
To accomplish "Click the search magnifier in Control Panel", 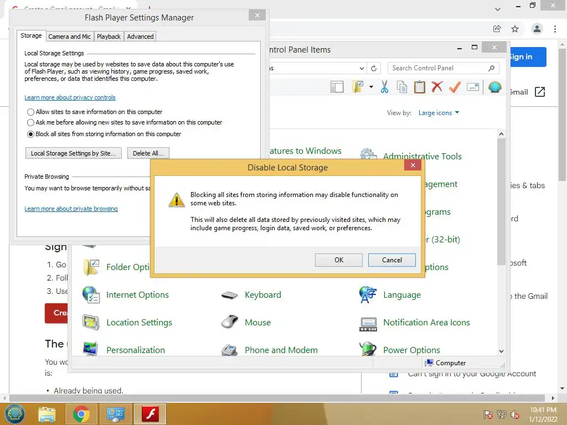I will tap(492, 68).
